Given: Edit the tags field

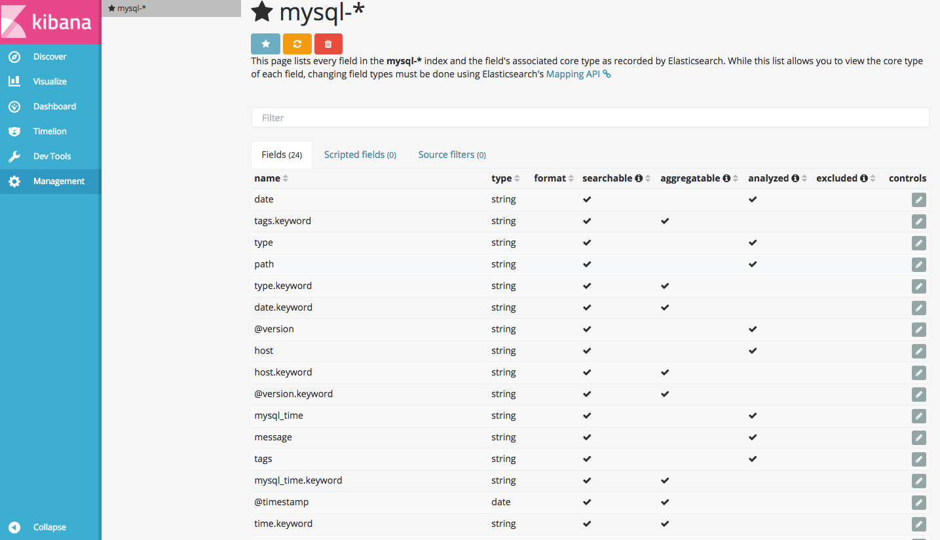Looking at the screenshot, I should 919,459.
